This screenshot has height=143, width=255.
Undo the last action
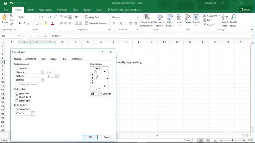point(11,3)
